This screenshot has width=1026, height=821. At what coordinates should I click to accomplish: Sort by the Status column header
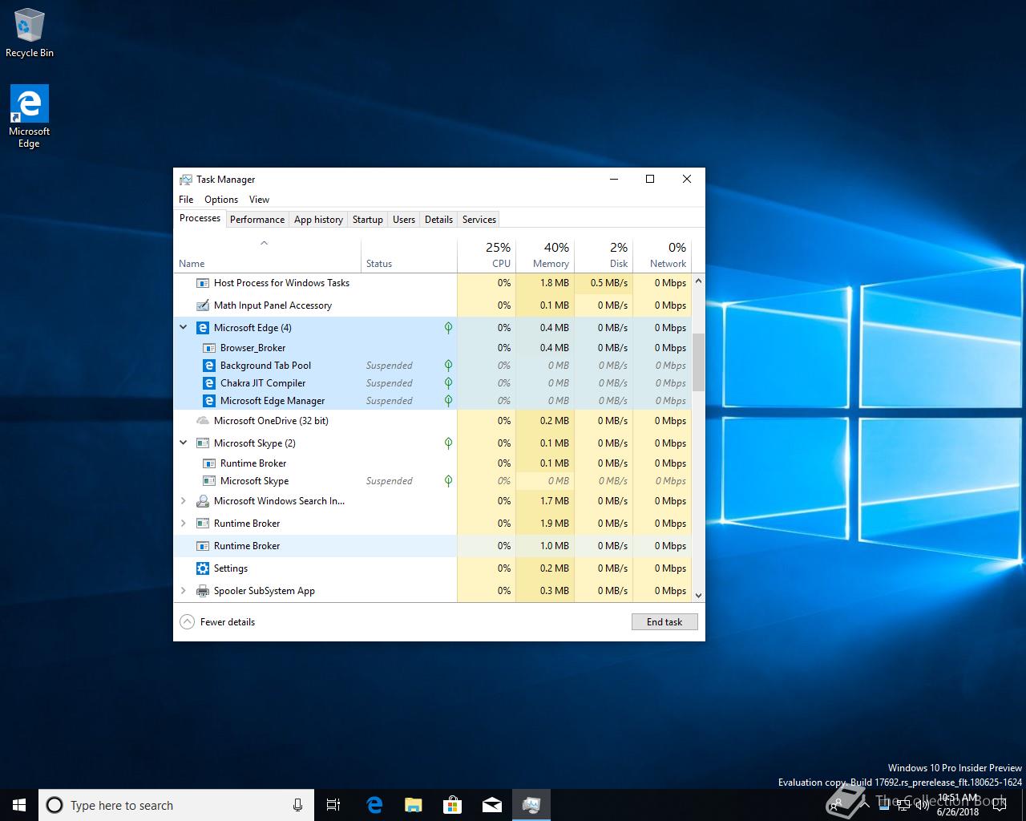[x=409, y=256]
